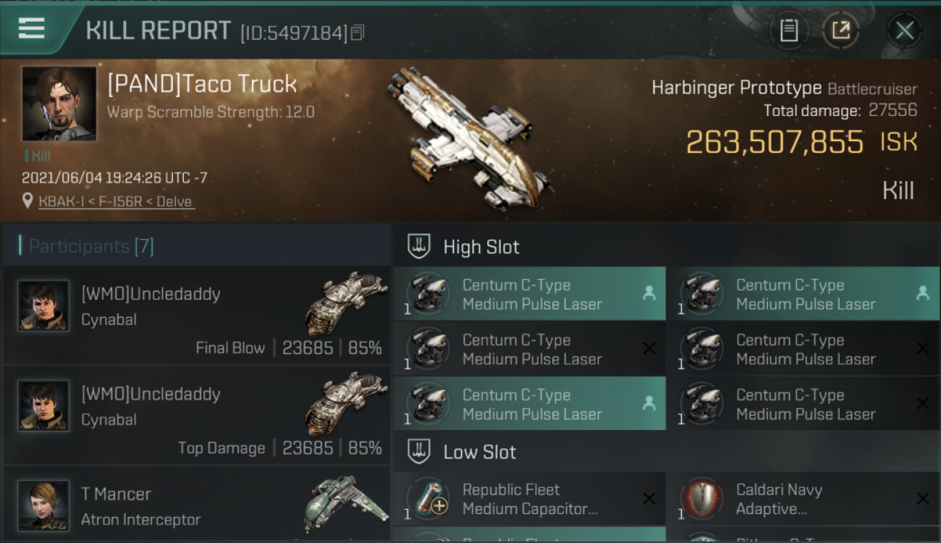This screenshot has height=543, width=941.
Task: Tap the High Slot shield icon
Action: pos(419,246)
